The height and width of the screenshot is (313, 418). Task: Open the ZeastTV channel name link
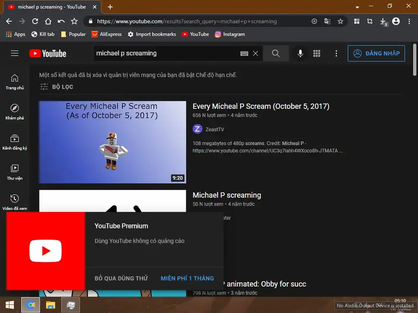pos(215,129)
